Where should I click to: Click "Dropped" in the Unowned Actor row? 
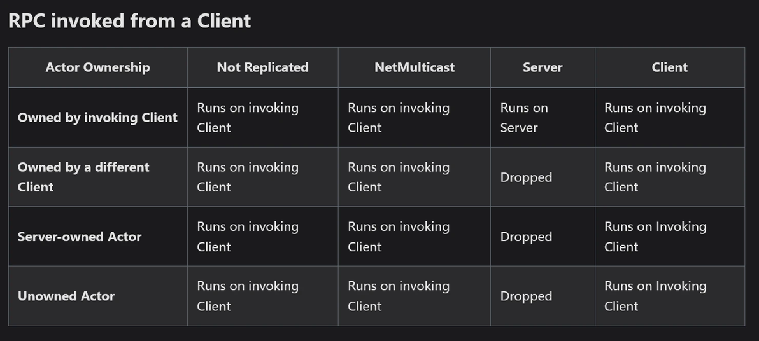pos(526,296)
